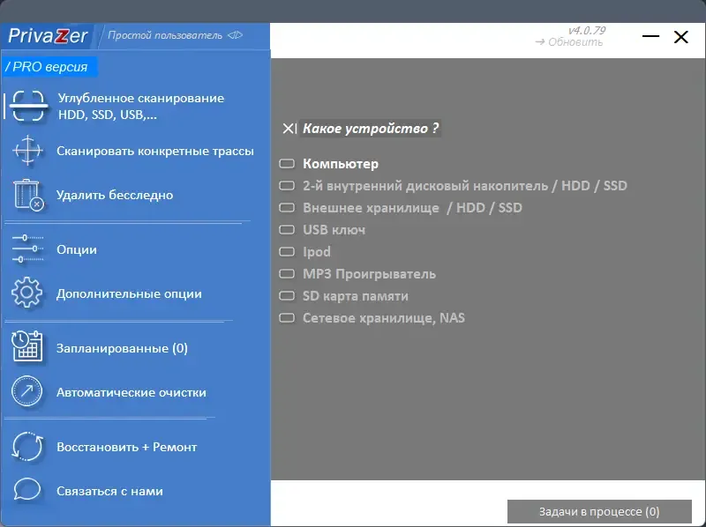Select the Компьютер device checkbox

tap(287, 163)
